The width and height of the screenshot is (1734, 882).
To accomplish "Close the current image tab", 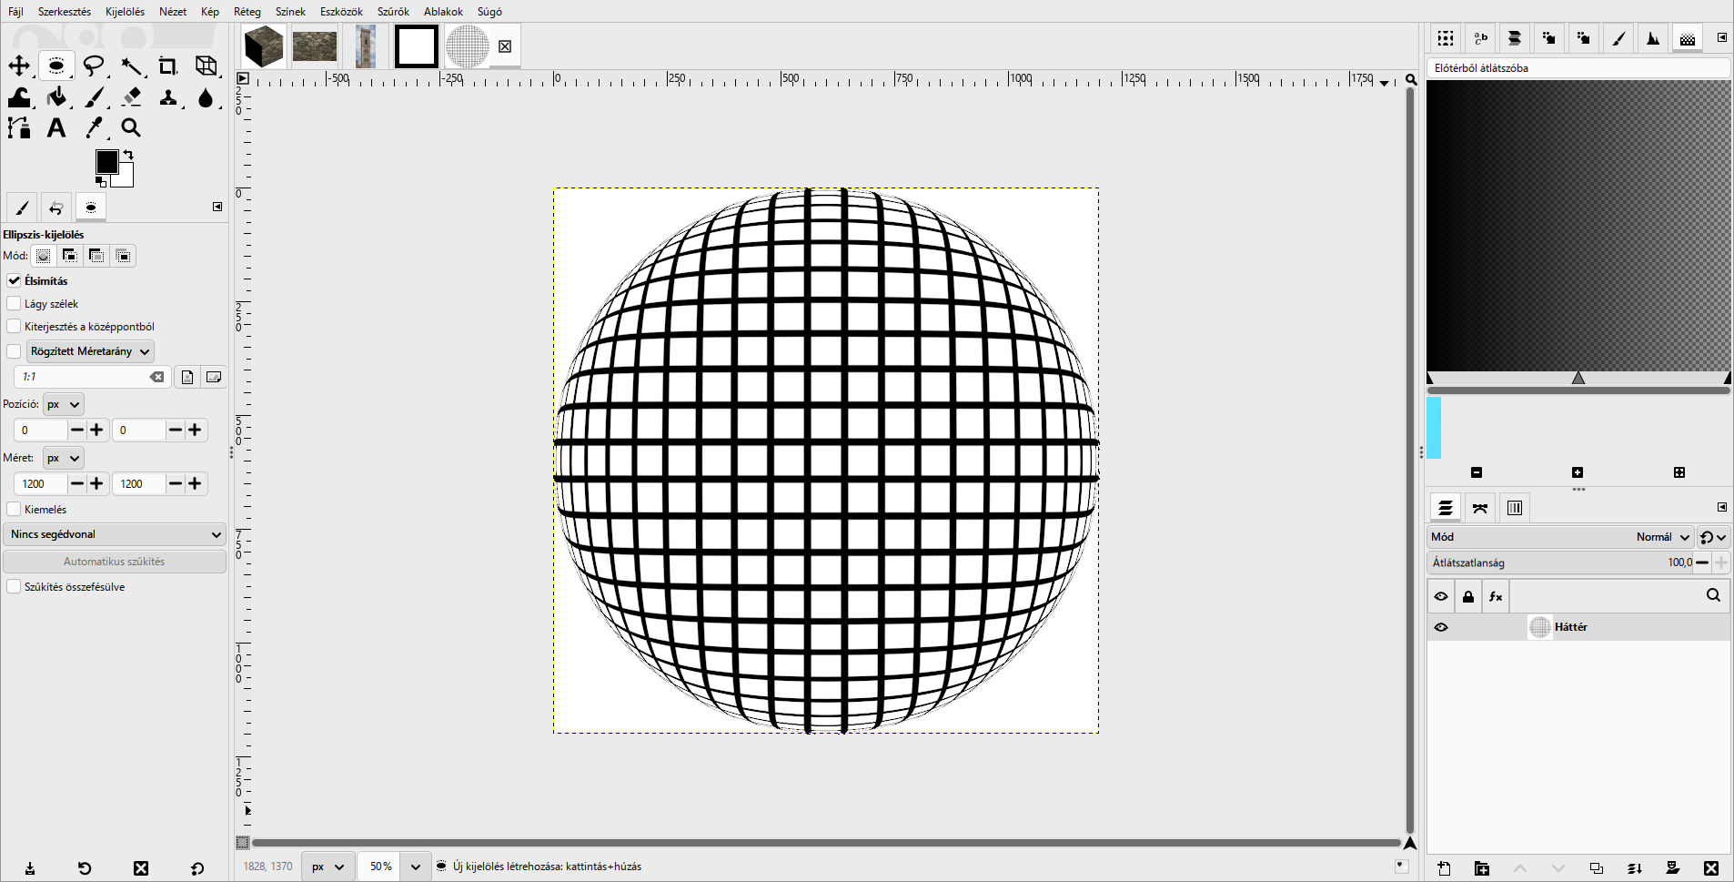I will click(x=505, y=46).
